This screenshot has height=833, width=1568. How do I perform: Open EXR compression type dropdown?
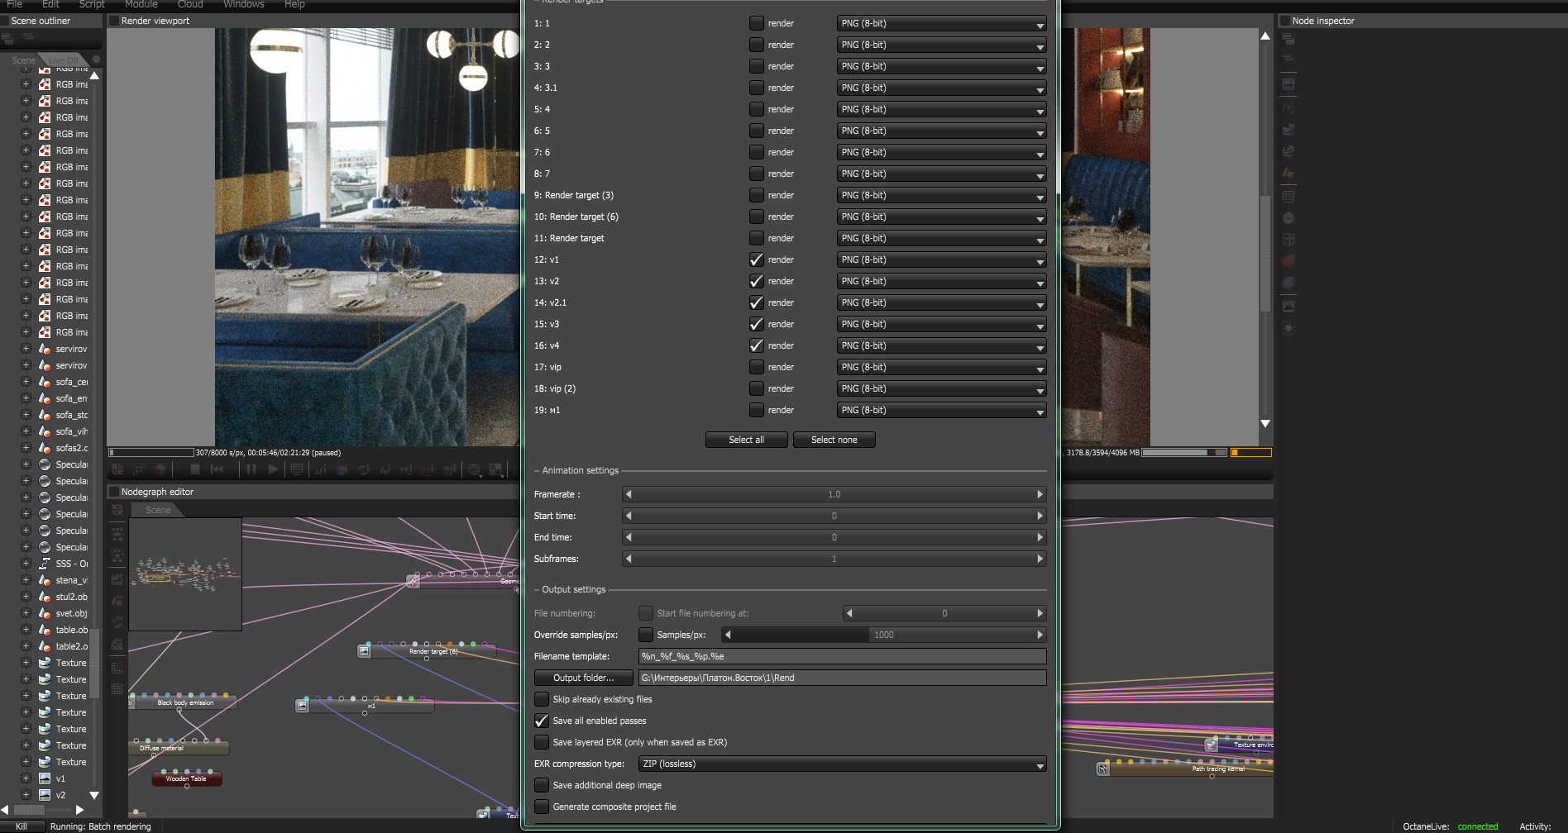(x=842, y=764)
